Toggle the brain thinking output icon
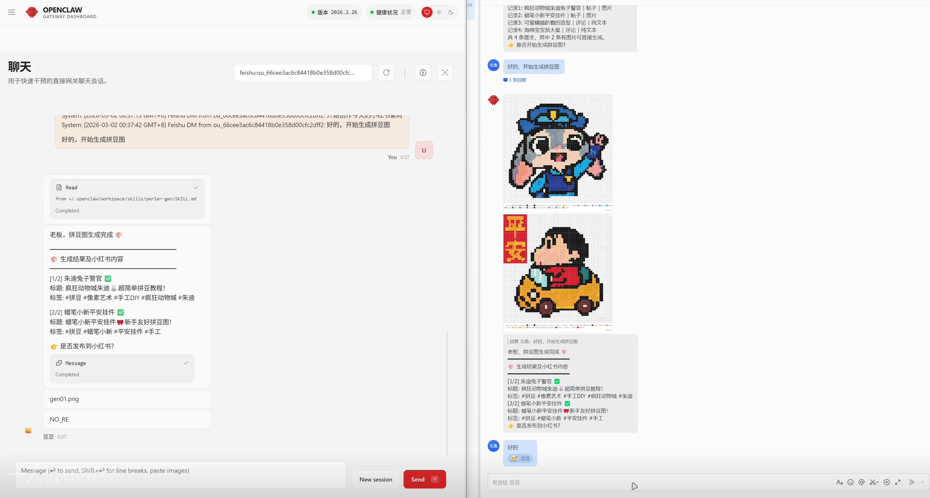The image size is (930, 498). 423,73
